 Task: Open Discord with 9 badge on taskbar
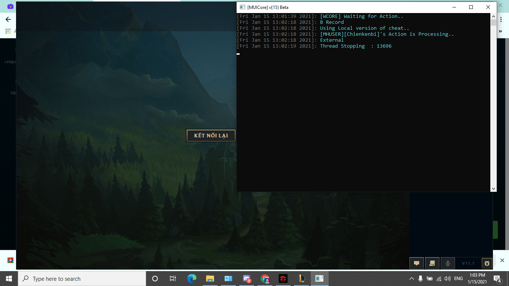pyautogui.click(x=247, y=279)
